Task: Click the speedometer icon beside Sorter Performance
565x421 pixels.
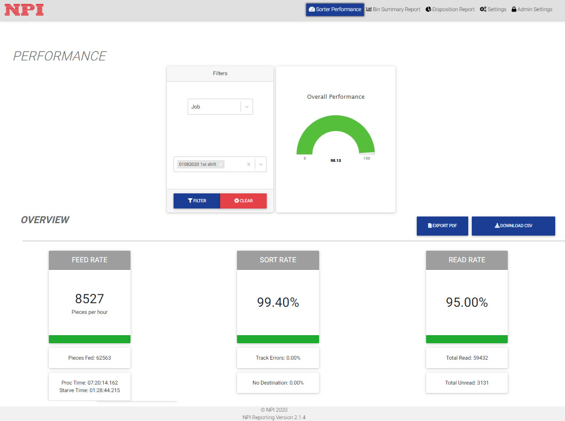Action: click(312, 9)
